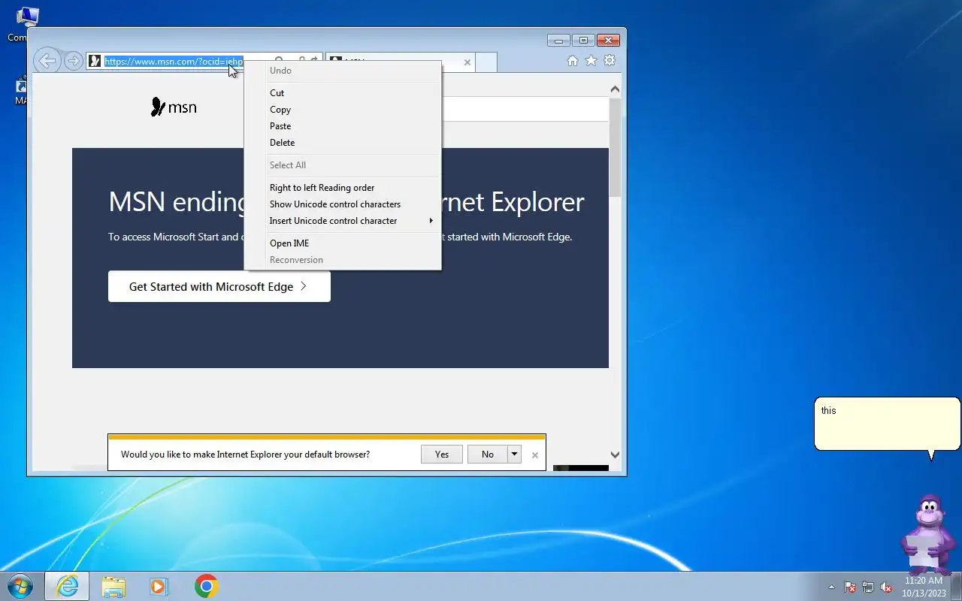
Task: Click Get Started with Microsoft Edge
Action: pos(219,286)
